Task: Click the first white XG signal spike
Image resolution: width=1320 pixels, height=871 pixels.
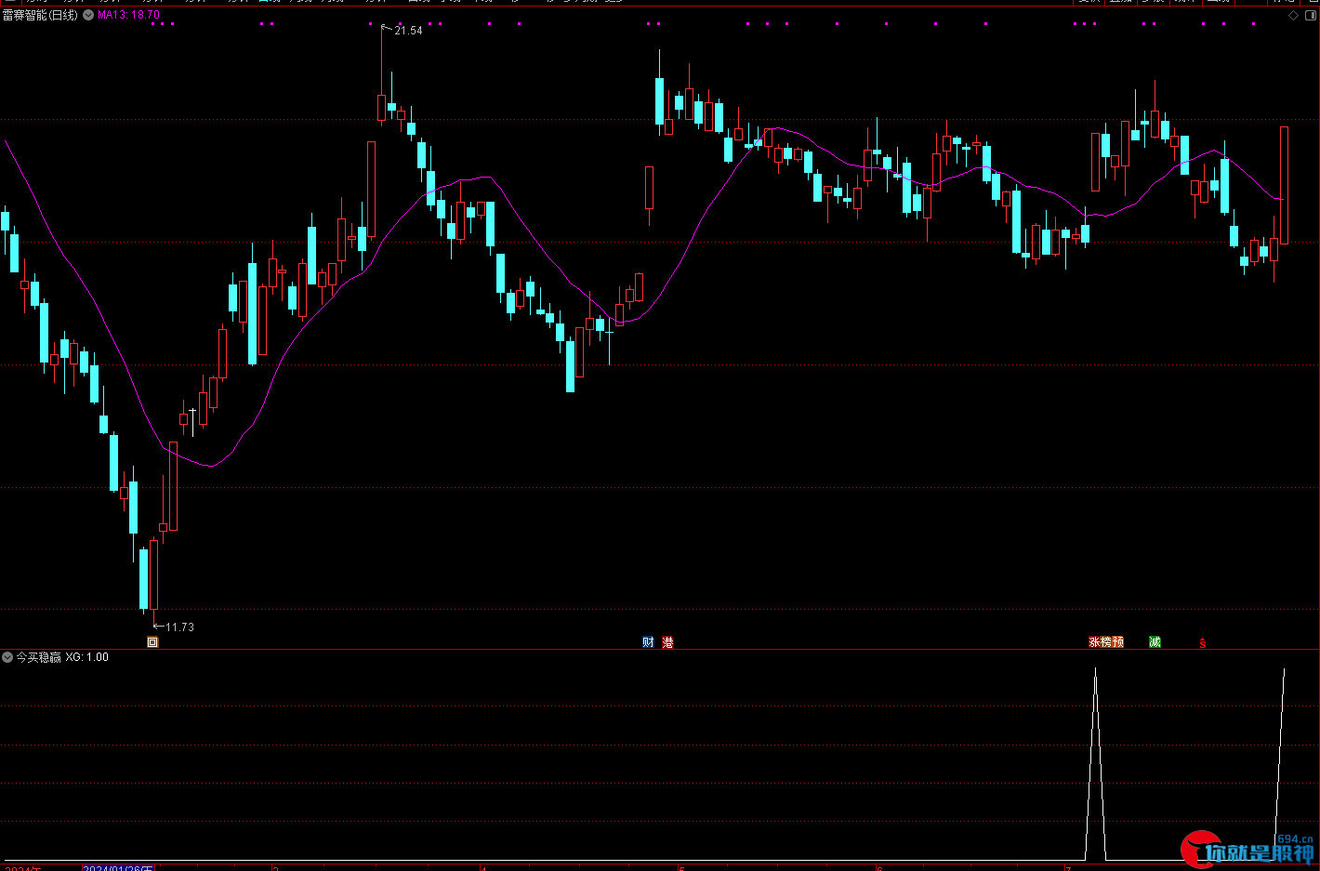Action: point(1095,764)
